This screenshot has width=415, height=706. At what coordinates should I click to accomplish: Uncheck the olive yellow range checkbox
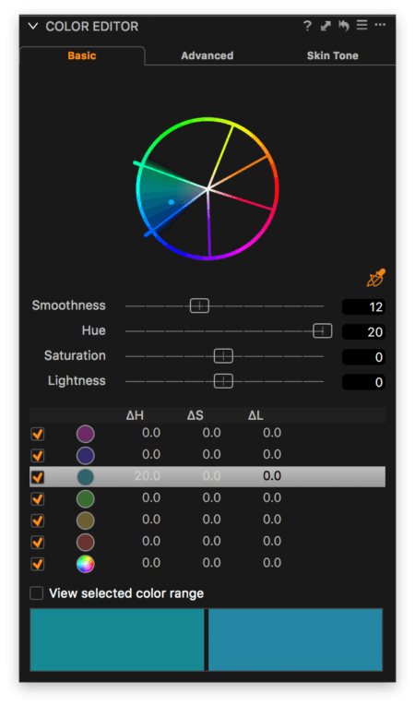pos(38,521)
